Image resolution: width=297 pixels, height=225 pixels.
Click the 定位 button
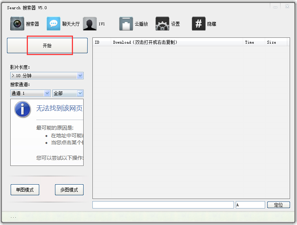point(278,205)
